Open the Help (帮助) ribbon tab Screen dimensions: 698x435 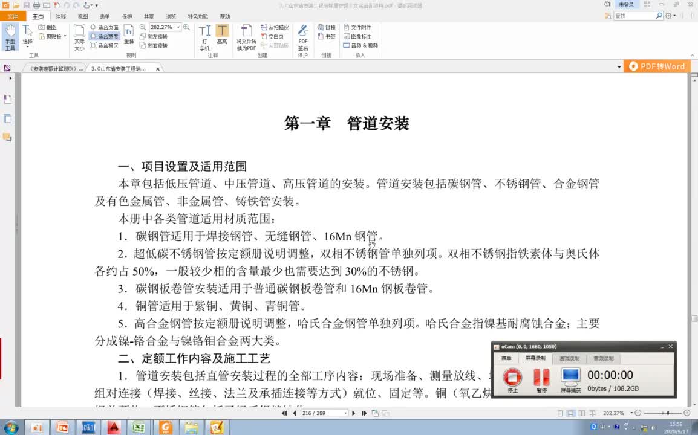tap(225, 16)
